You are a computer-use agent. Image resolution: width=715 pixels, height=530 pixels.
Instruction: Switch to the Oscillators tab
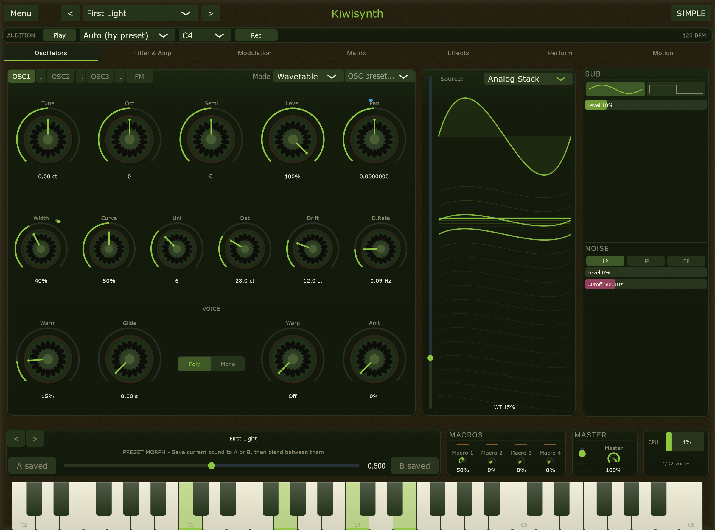(x=51, y=53)
